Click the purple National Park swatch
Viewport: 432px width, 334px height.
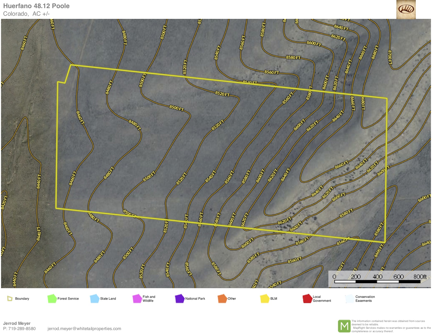[x=180, y=298]
